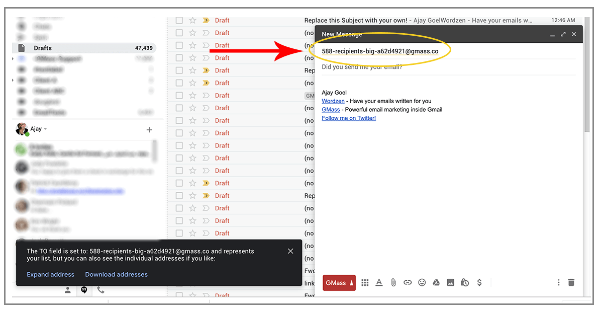Toggle the importance marker on a Draft row

[x=206, y=20]
